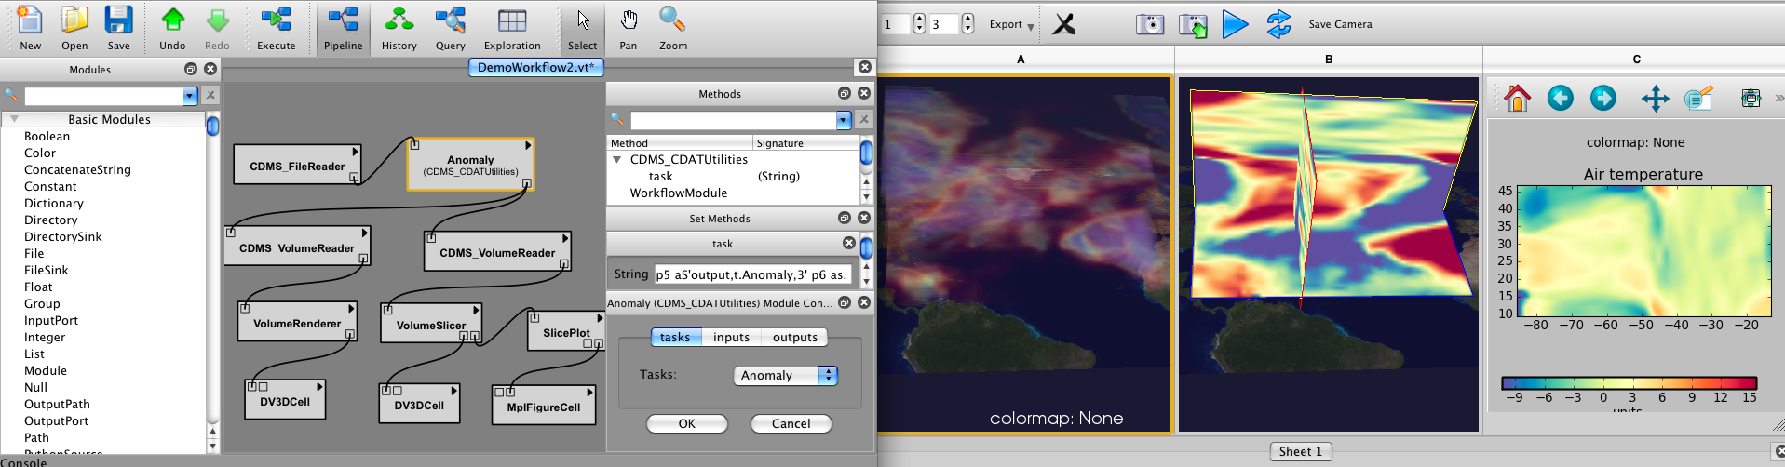This screenshot has width=1785, height=467.
Task: Open the Tasks dropdown showing Anomaly
Action: point(786,375)
